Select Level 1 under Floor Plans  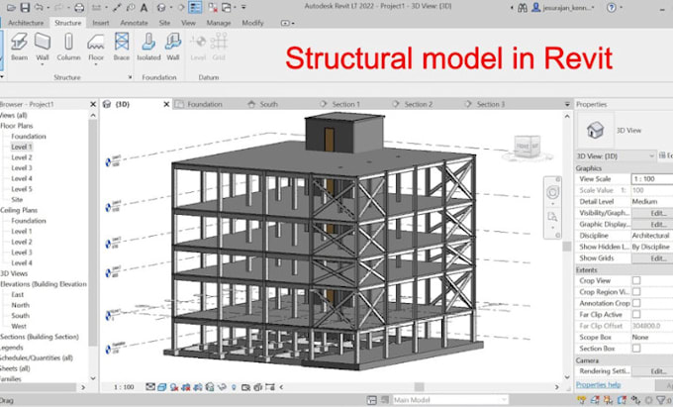click(x=22, y=147)
